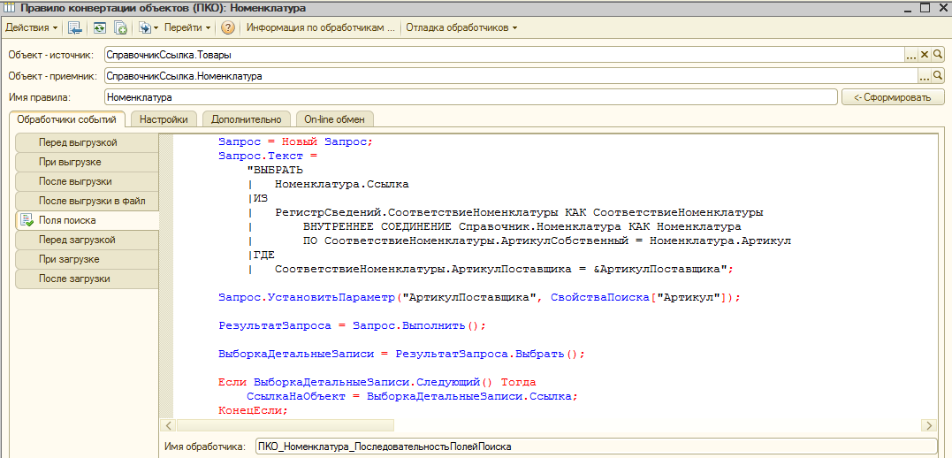The height and width of the screenshot is (458, 952).
Task: Open Отладка обработчиков dropdown
Action: (461, 27)
